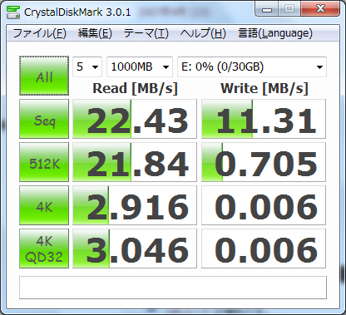Run all benchmarks with All button
This screenshot has height=315, width=346.
tap(44, 76)
